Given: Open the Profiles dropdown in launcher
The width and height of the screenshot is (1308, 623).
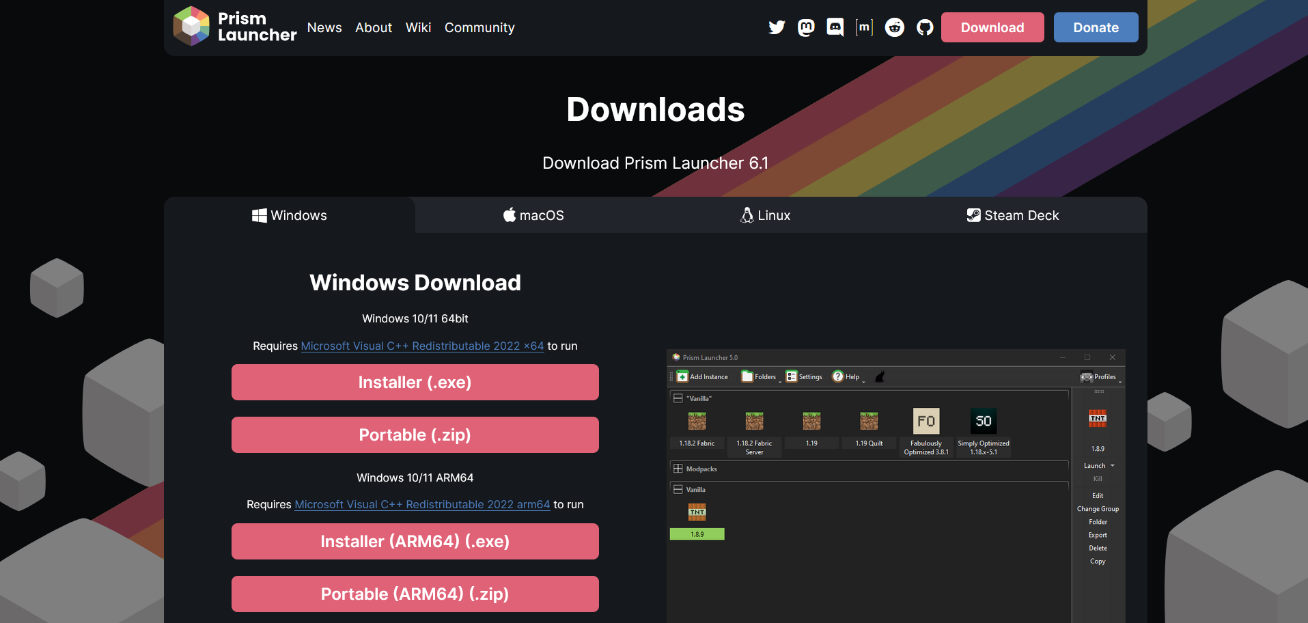Looking at the screenshot, I should (1100, 377).
